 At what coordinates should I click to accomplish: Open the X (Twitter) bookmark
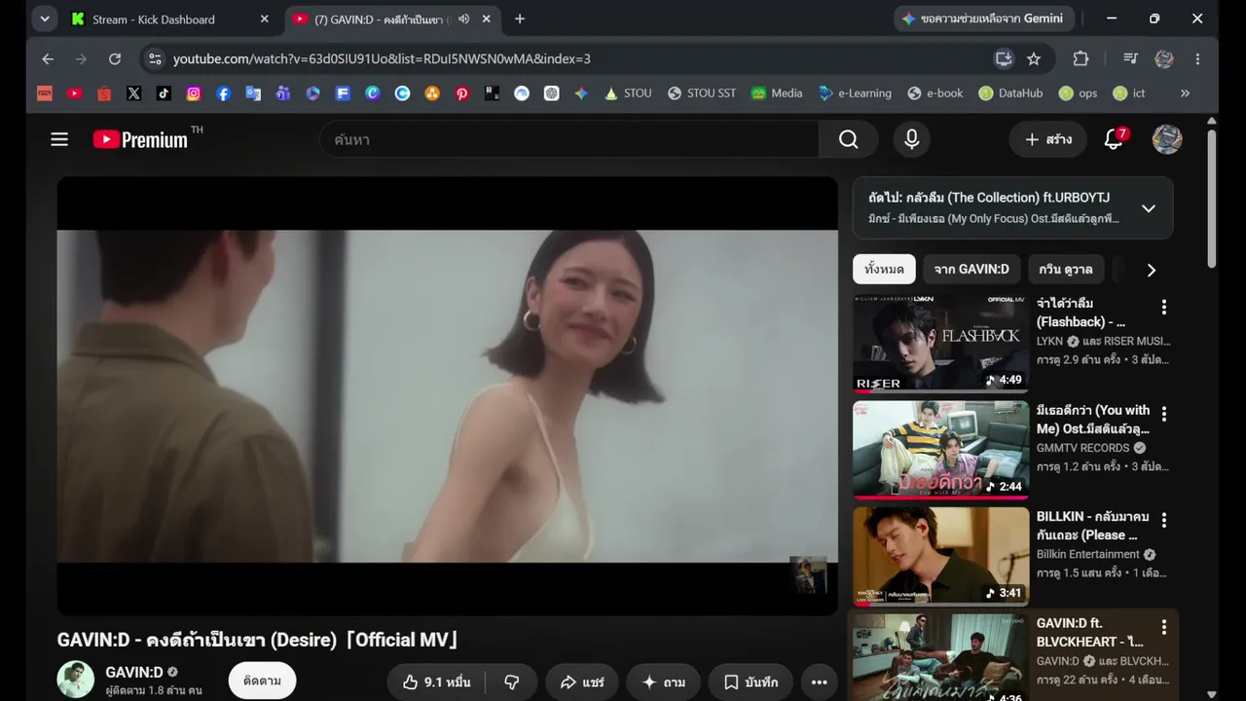(x=134, y=93)
